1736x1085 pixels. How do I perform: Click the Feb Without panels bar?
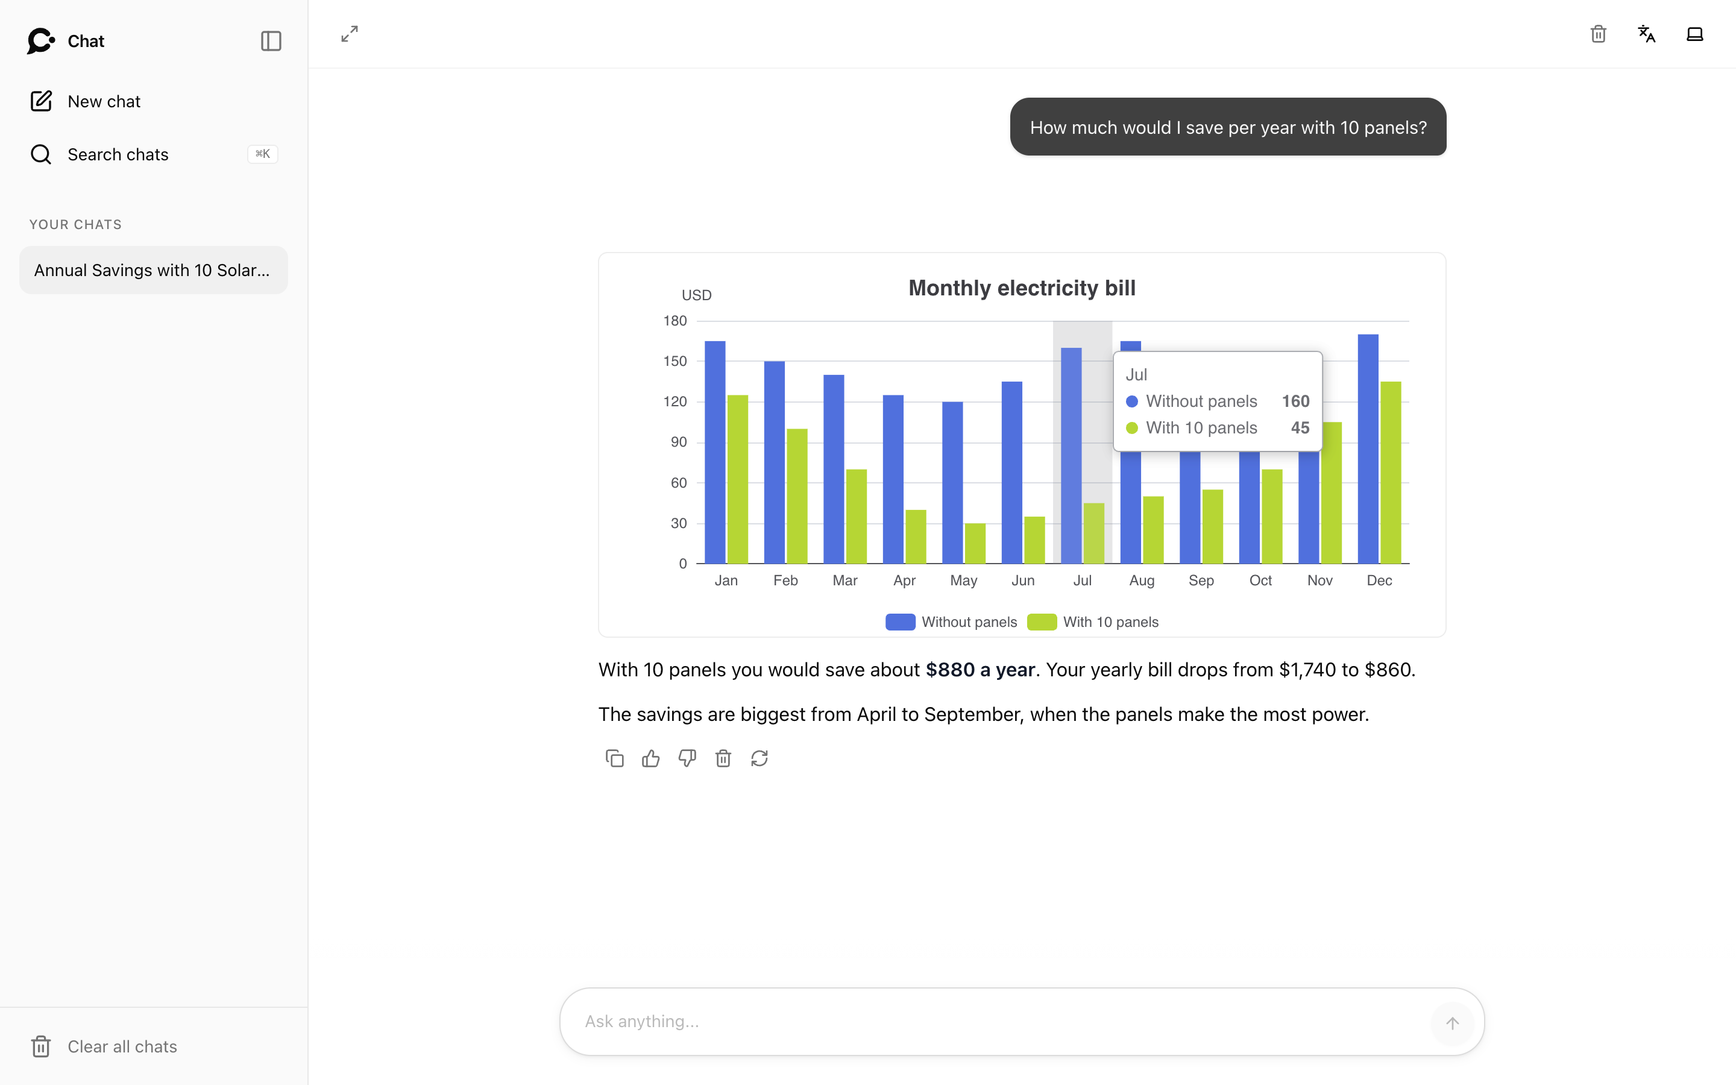(x=774, y=462)
